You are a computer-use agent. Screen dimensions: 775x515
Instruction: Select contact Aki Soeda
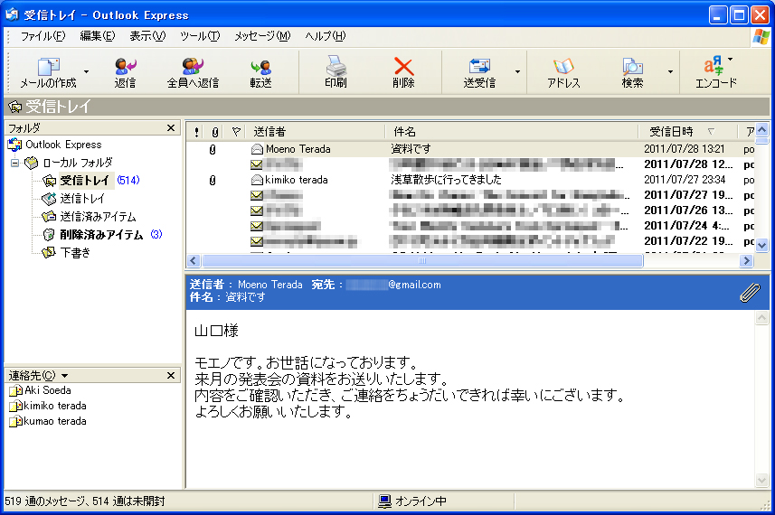coord(47,390)
